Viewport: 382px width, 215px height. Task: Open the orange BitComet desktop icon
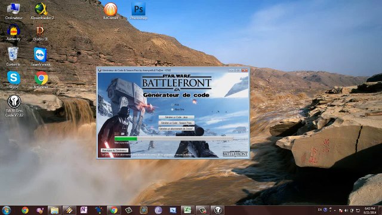110,11
